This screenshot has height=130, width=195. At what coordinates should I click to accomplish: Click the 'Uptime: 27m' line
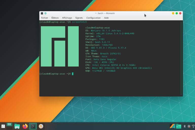coord(93,36)
